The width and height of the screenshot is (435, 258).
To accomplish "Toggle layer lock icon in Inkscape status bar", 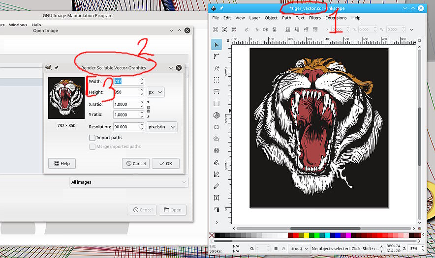I will click(x=283, y=249).
